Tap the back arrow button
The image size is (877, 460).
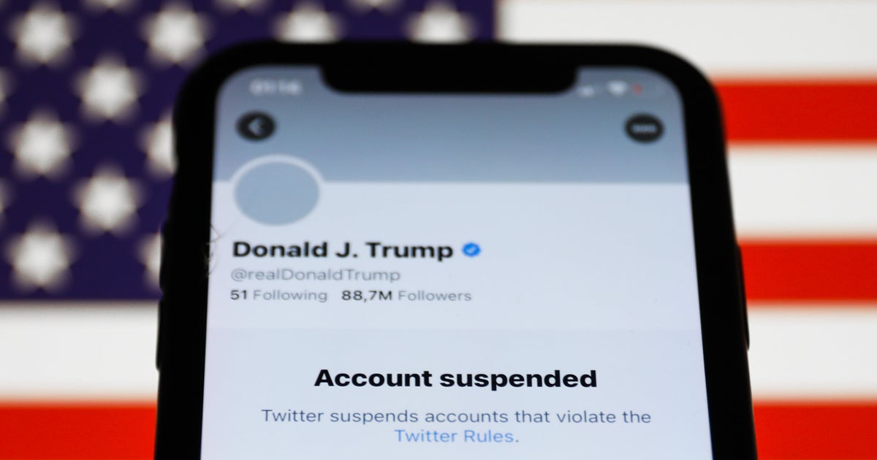pos(255,126)
